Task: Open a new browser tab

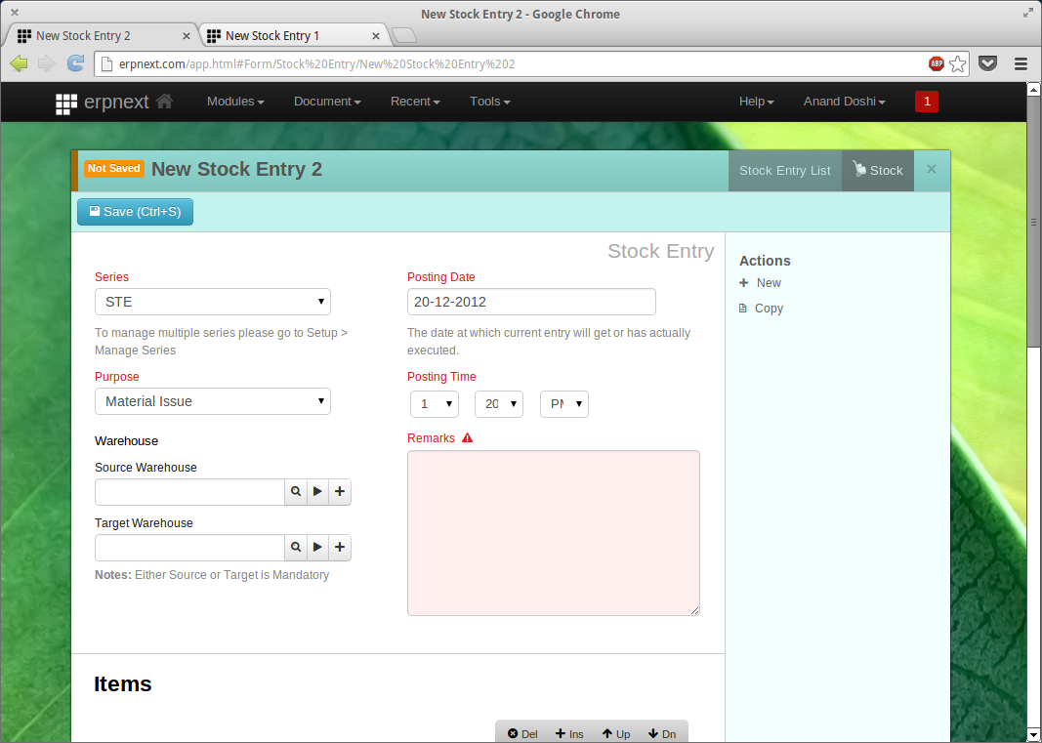Action: click(404, 35)
